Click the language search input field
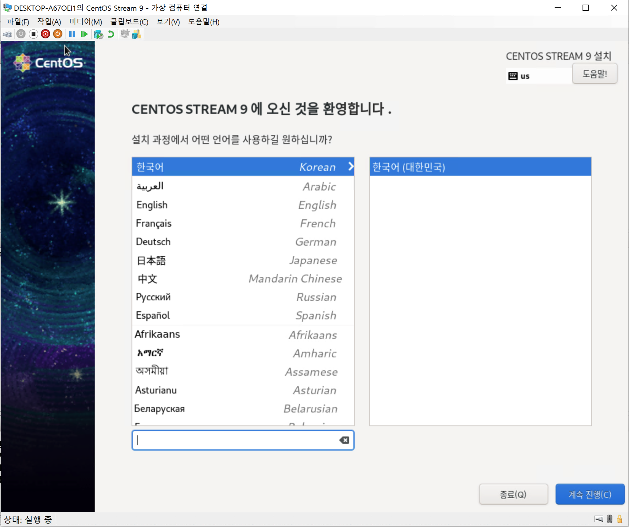The image size is (629, 527). pos(243,440)
